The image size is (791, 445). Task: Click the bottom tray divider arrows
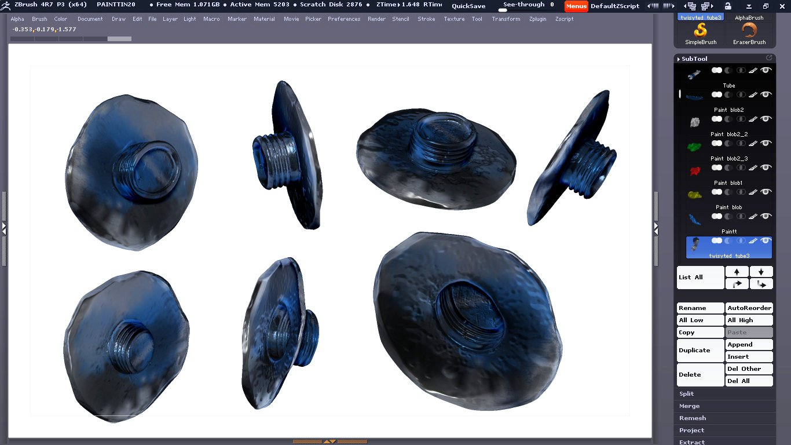(x=329, y=442)
